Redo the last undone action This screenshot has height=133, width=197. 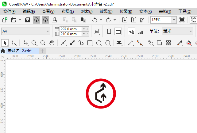[x=108, y=20]
